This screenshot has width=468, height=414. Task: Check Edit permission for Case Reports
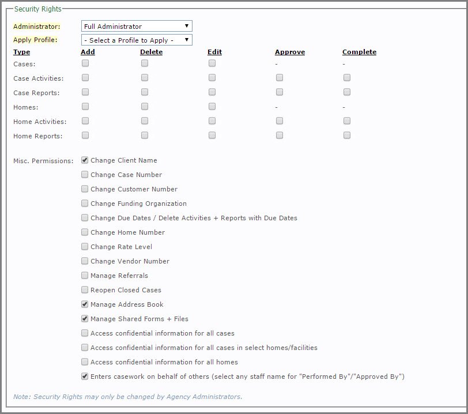coord(212,92)
